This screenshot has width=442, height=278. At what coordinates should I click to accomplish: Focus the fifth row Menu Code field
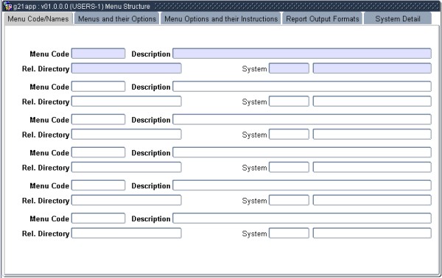click(99, 185)
